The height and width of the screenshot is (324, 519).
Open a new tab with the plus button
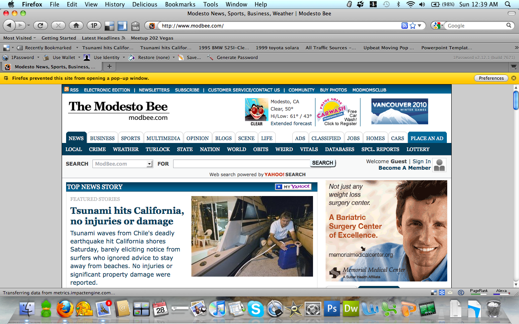(x=109, y=66)
